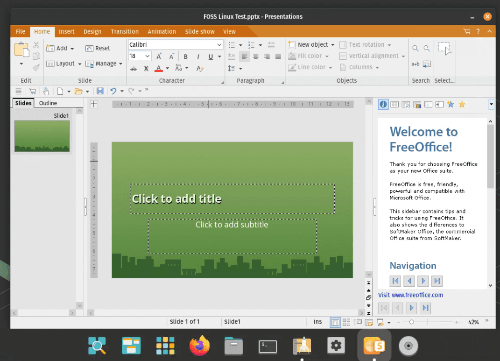Open the help question mark icon
Viewport: 500px width, 361px height.
click(478, 31)
